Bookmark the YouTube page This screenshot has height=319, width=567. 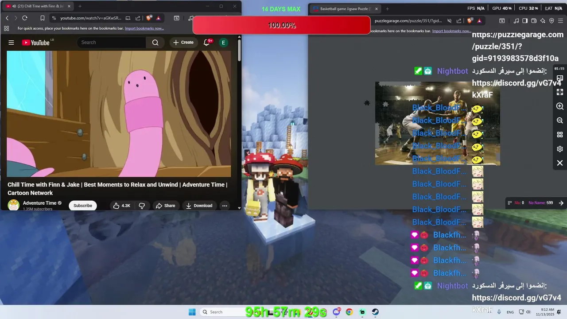(x=42, y=18)
